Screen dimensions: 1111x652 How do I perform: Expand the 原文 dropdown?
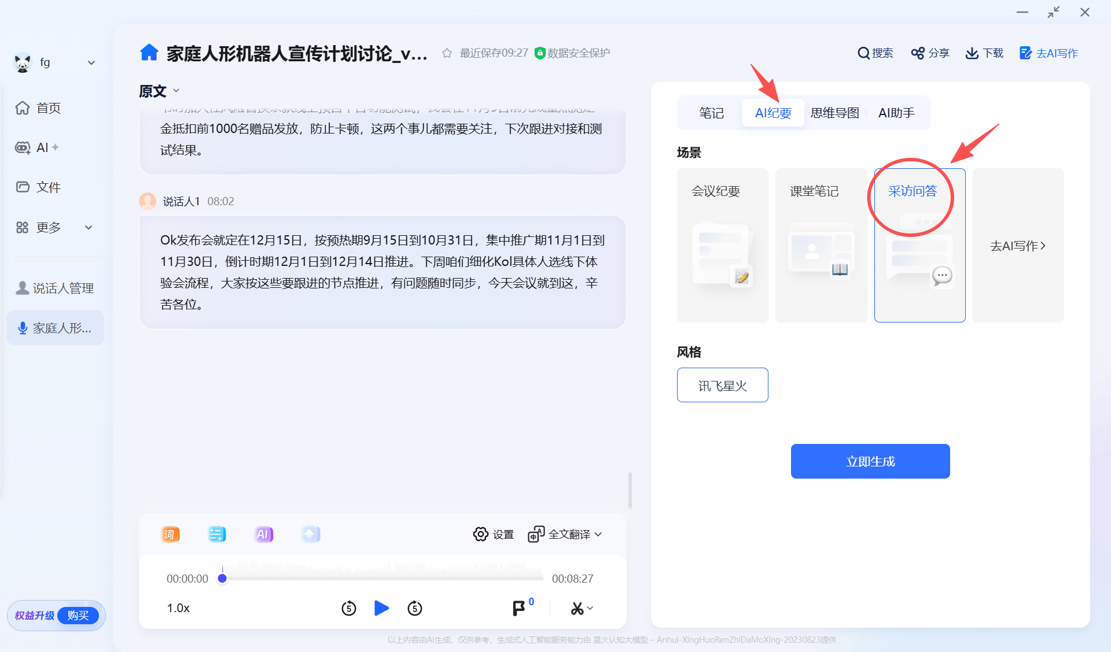point(176,91)
